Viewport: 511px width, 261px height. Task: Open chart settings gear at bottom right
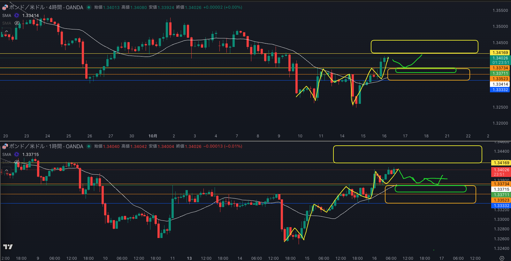point(502,258)
